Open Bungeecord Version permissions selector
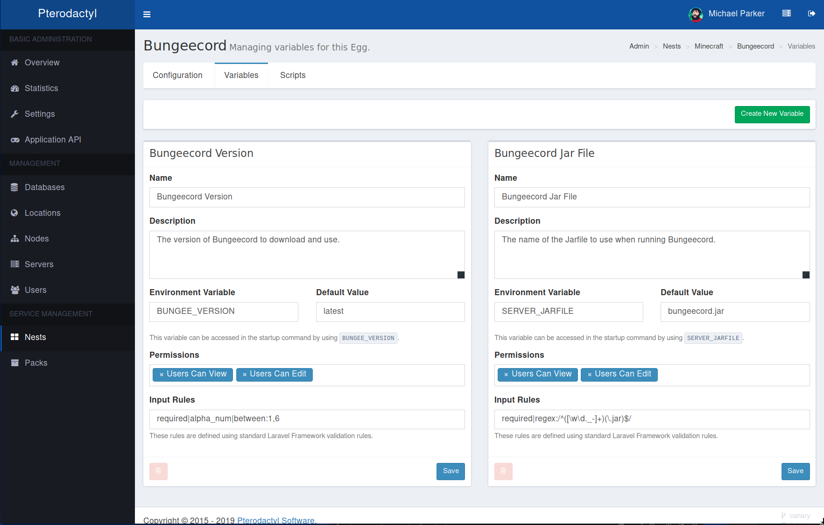This screenshot has width=824, height=525. coord(387,375)
